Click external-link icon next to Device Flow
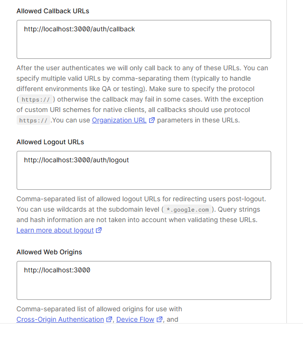 click(x=160, y=320)
